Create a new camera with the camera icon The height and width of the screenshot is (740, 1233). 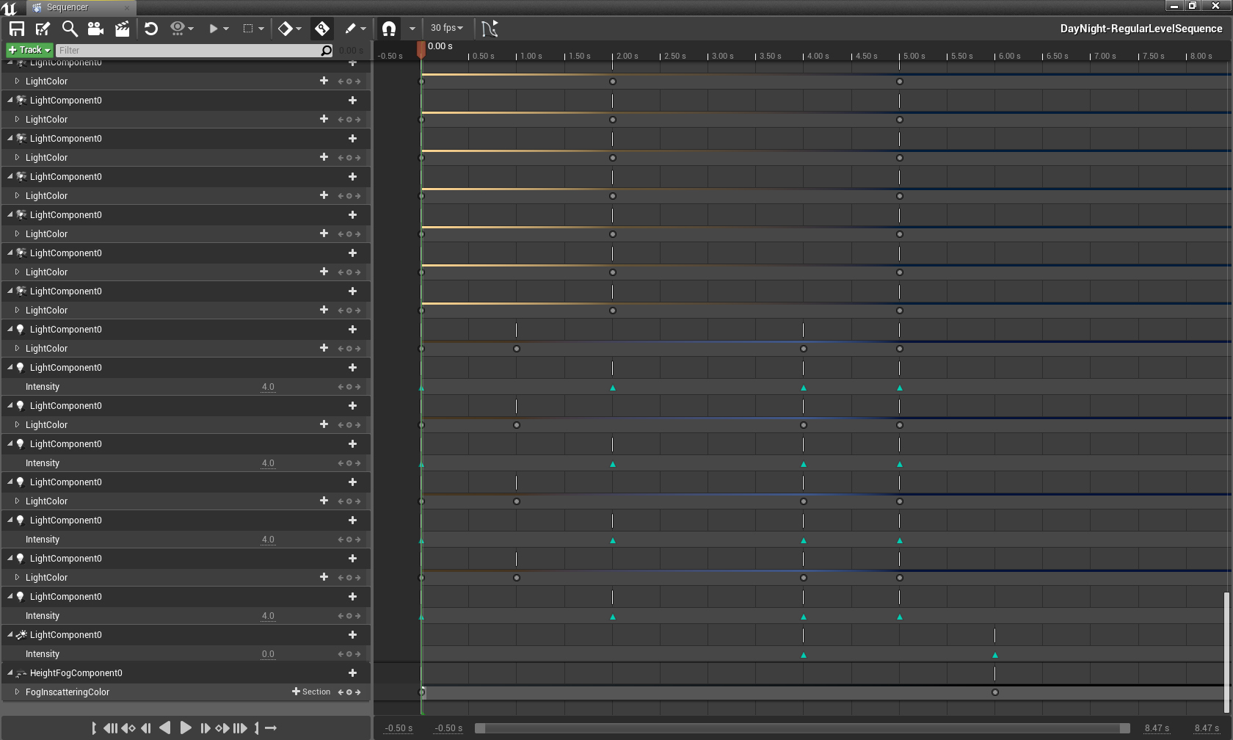coord(95,29)
